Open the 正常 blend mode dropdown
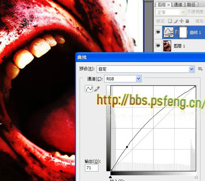This screenshot has height=181, width=205. click(x=171, y=12)
